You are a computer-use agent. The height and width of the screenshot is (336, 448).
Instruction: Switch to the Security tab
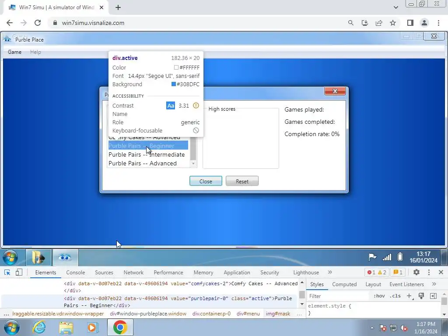269,273
